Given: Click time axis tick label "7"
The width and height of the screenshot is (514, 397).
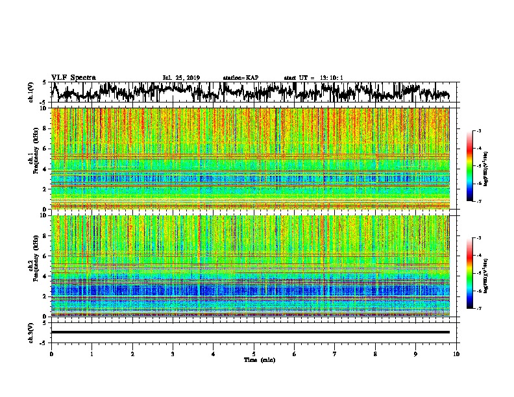Looking at the screenshot, I should [335, 354].
